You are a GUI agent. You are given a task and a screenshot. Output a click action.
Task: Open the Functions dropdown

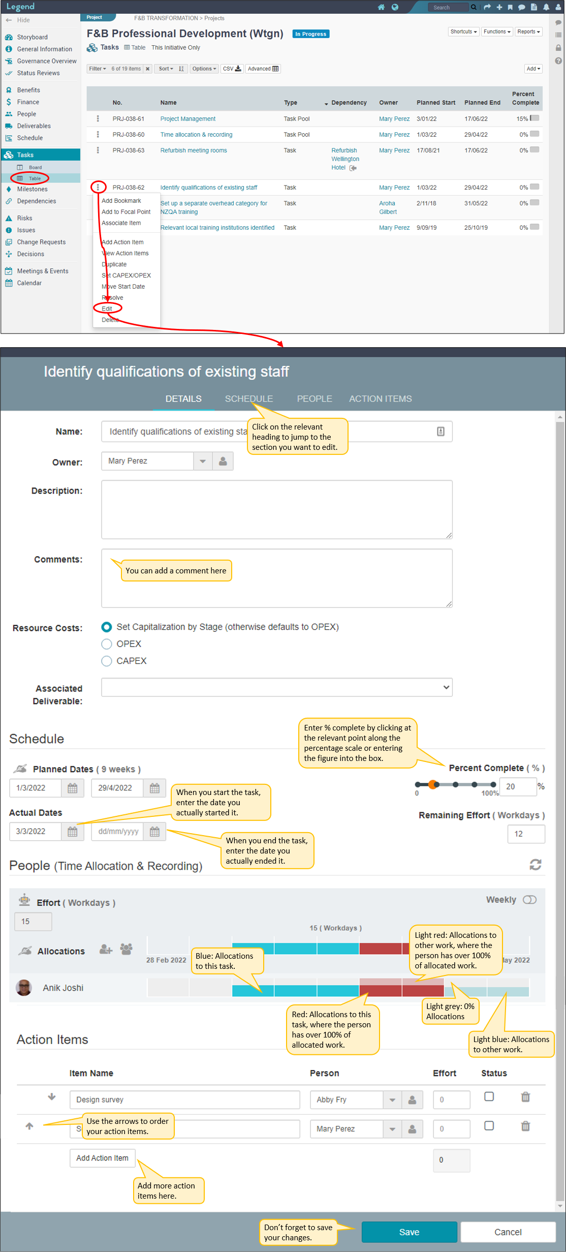click(497, 32)
